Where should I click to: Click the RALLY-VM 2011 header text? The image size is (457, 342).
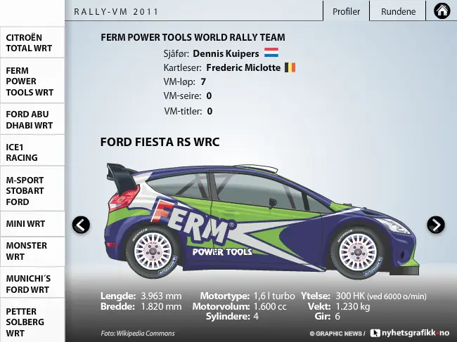click(116, 12)
